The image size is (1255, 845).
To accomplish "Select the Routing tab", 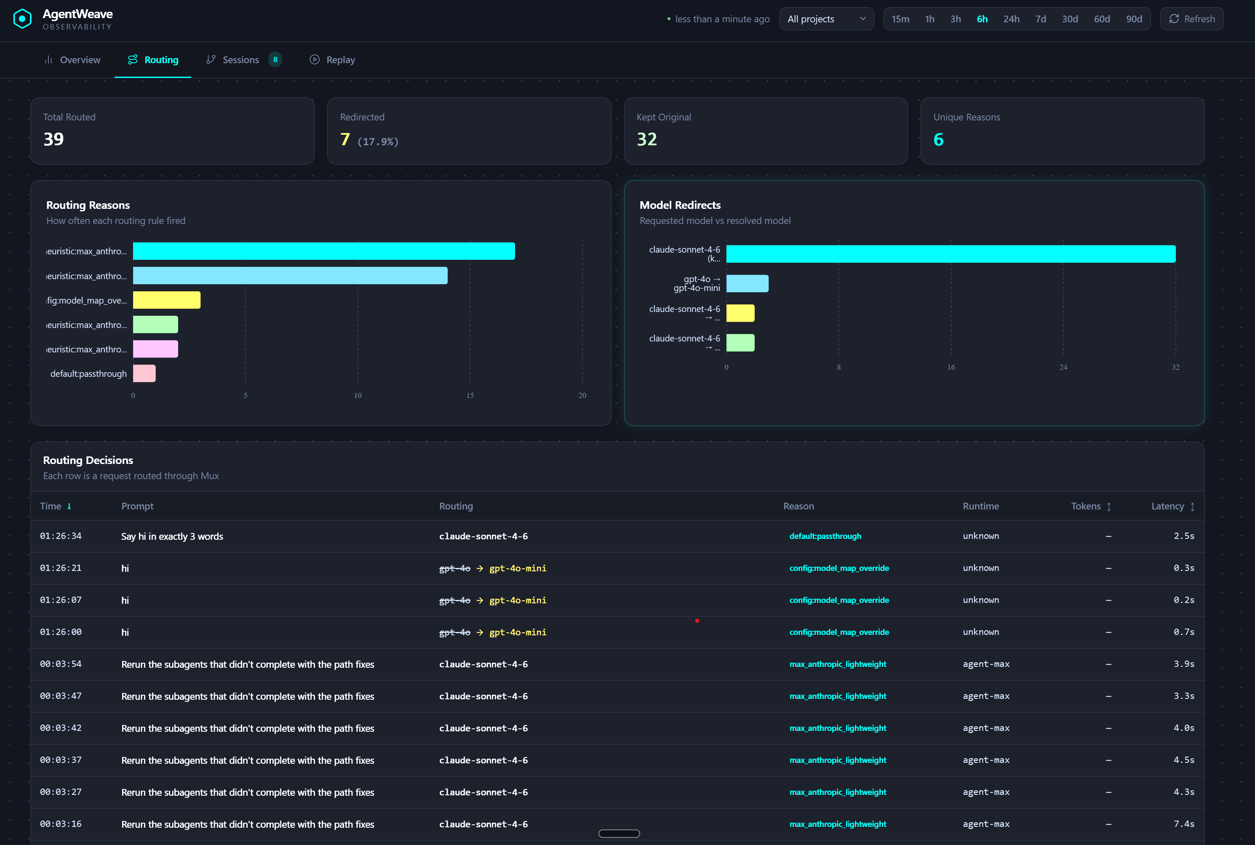I will pos(152,60).
